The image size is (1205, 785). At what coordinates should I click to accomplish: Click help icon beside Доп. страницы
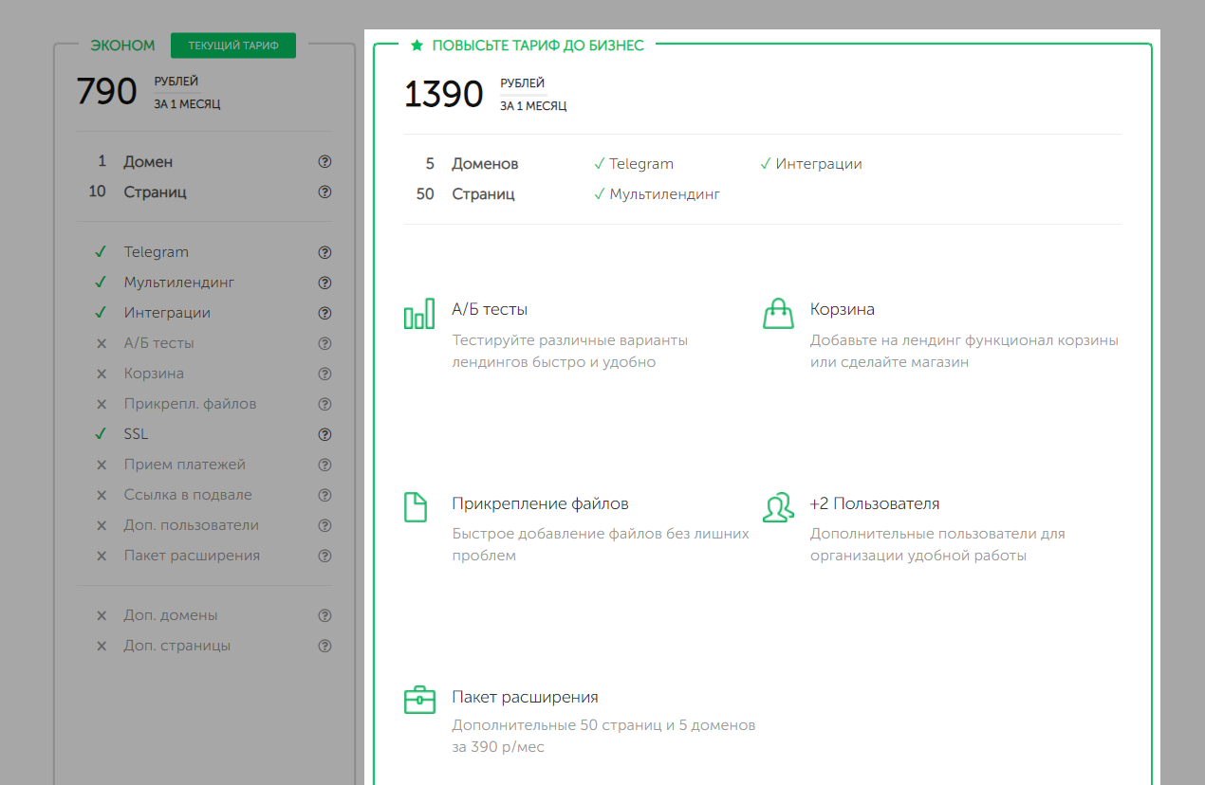pos(324,647)
